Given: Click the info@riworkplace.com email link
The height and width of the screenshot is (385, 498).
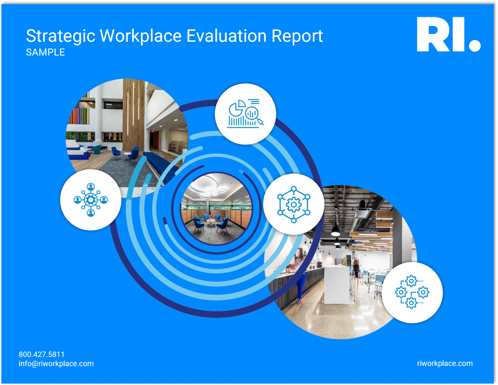Looking at the screenshot, I should (56, 364).
